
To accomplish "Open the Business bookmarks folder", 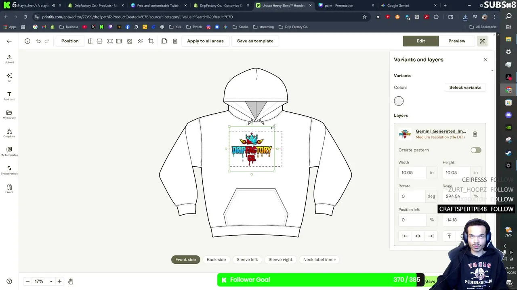I will (69, 27).
